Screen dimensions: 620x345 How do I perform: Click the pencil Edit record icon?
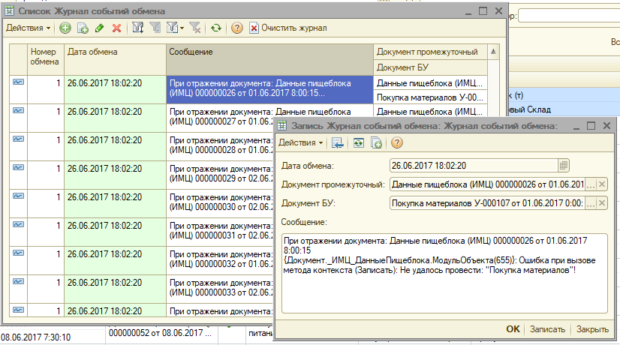tap(99, 28)
